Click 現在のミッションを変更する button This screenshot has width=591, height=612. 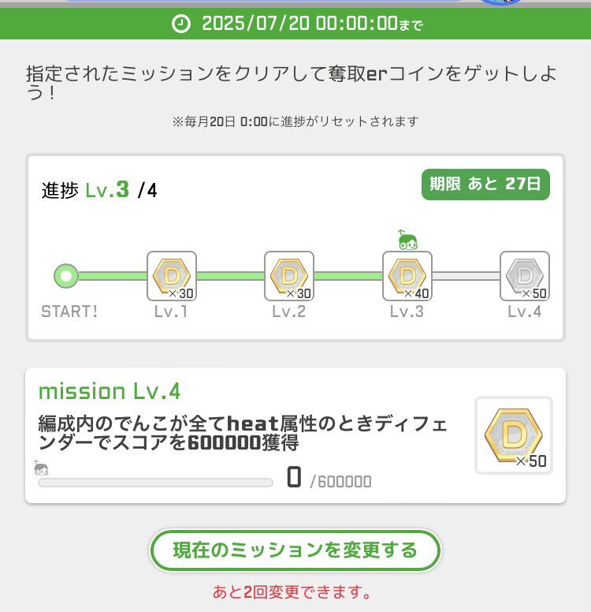(x=295, y=550)
